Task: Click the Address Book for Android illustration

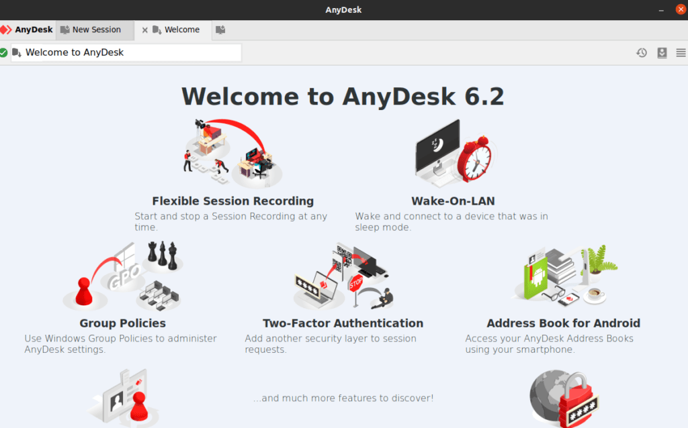Action: click(x=564, y=275)
